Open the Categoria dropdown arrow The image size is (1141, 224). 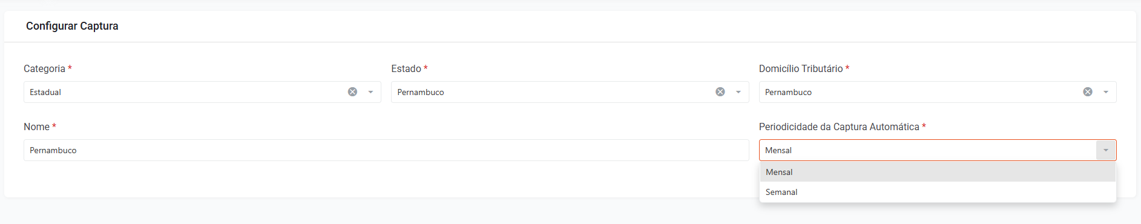coord(370,92)
